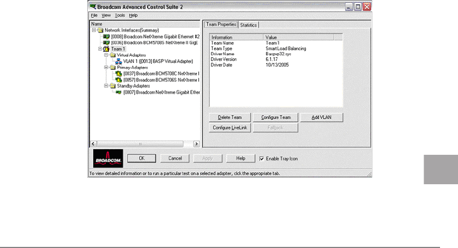Click the Team Name row in properties list

pos(276,43)
